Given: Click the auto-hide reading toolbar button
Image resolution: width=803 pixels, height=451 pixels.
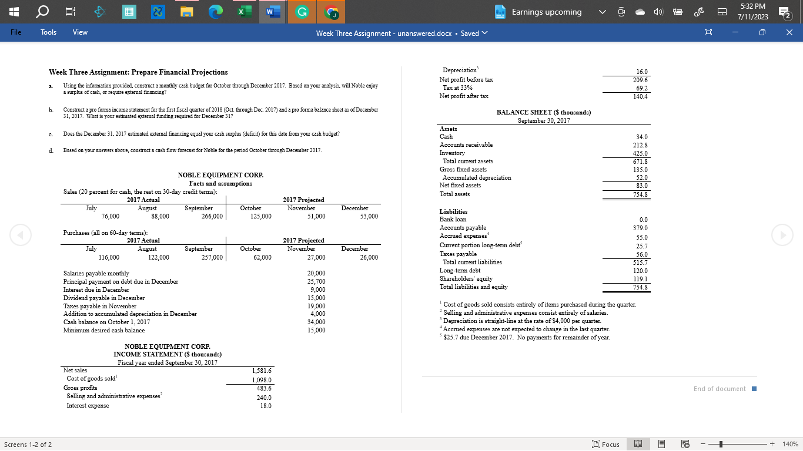Looking at the screenshot, I should [x=708, y=33].
